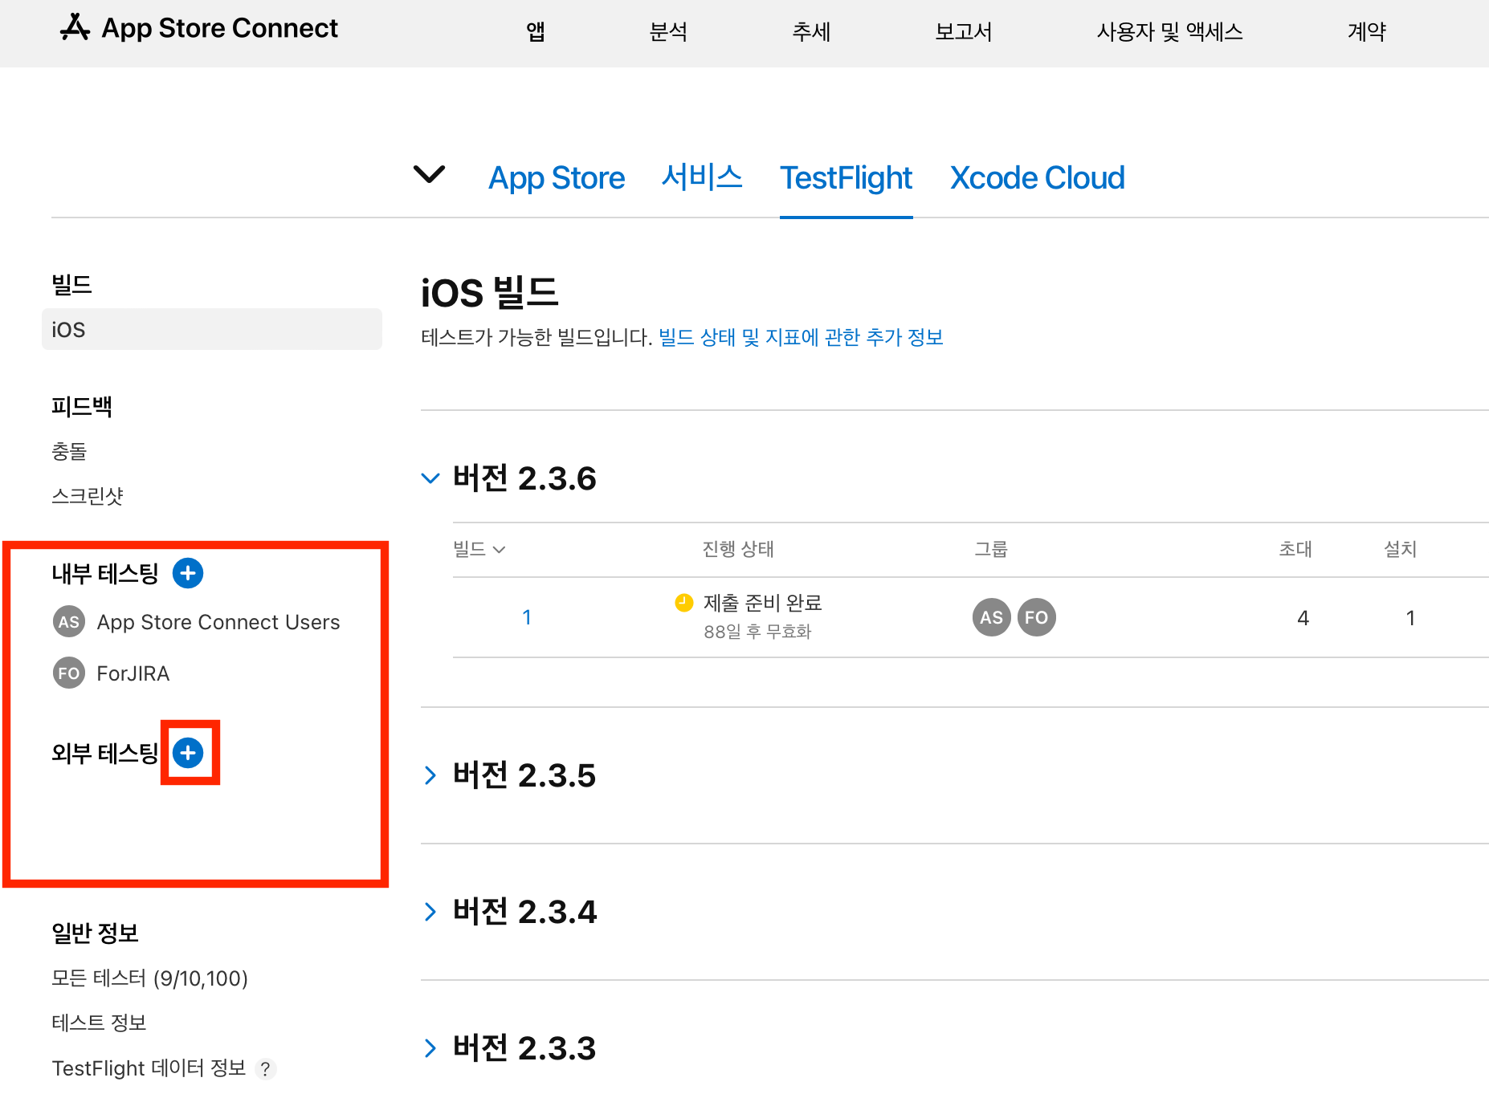Screen dimensions: 1489x1098
Task: Open 빌드 상태 및 지표 추가 정보 link
Action: point(801,337)
